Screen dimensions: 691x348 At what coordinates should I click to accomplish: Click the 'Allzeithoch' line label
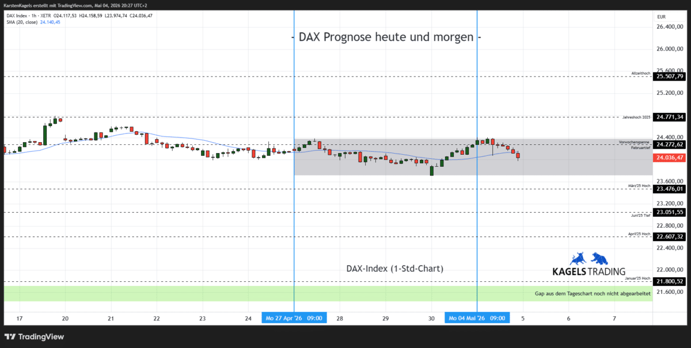coord(641,74)
